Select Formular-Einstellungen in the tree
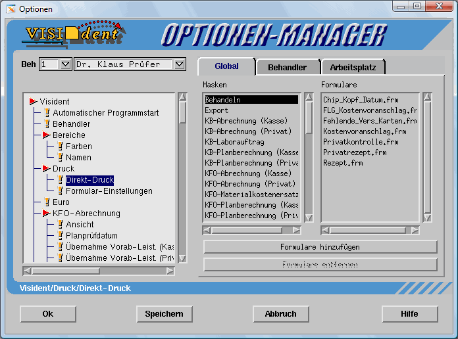458x339 pixels. (x=109, y=191)
